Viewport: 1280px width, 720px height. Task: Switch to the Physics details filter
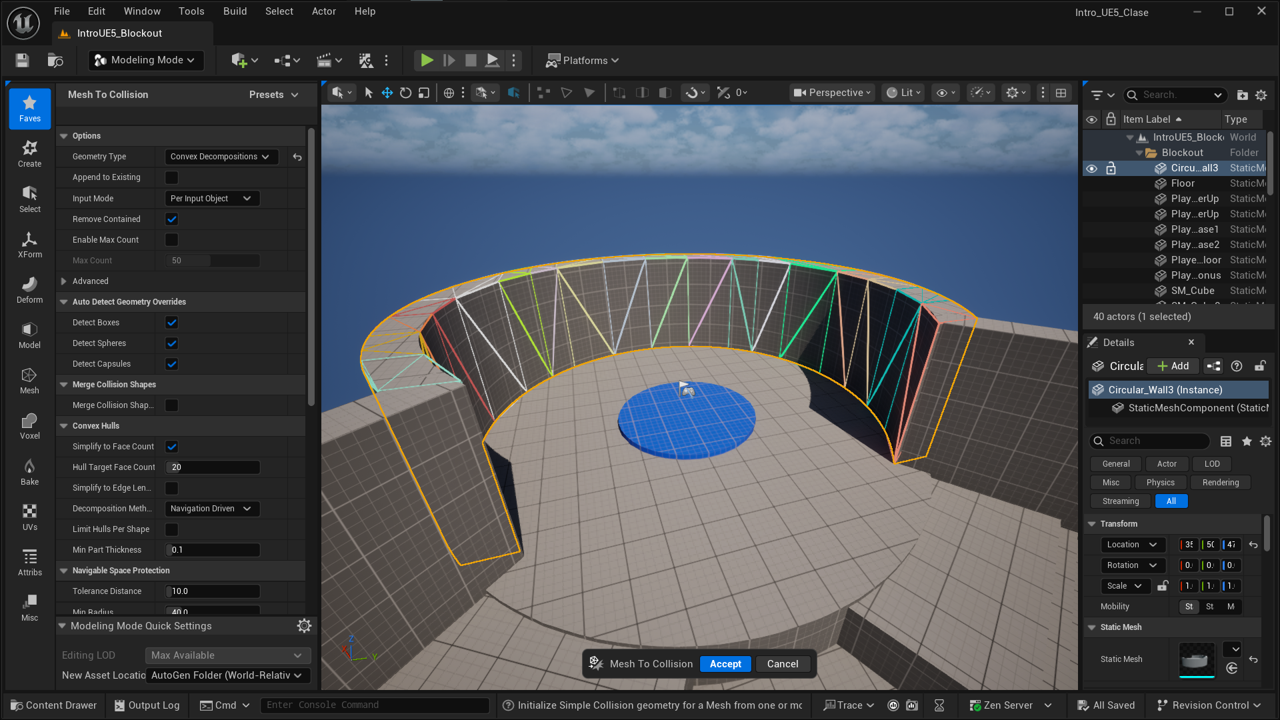click(x=1160, y=483)
